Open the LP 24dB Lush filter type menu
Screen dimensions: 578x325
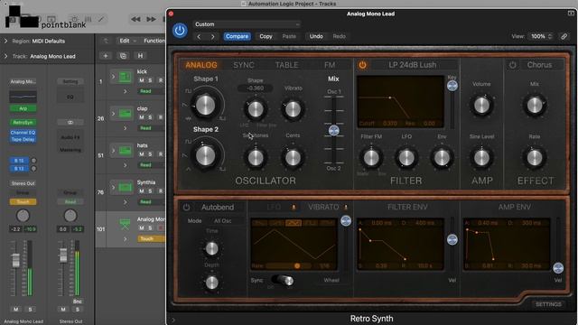tap(413, 65)
